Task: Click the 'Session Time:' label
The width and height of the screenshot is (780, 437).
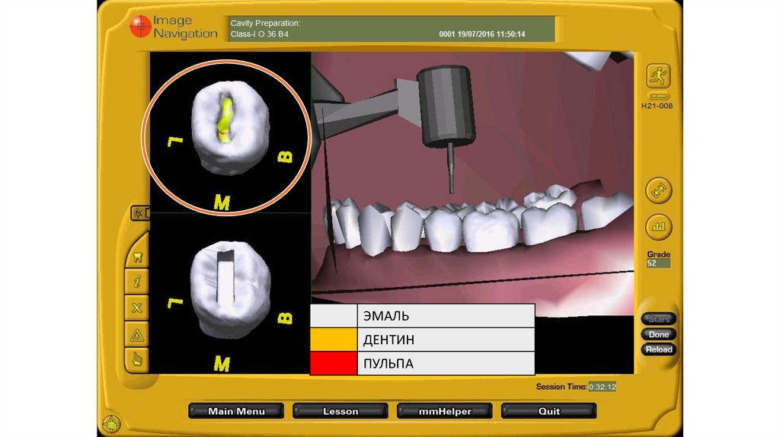Action: coord(561,387)
